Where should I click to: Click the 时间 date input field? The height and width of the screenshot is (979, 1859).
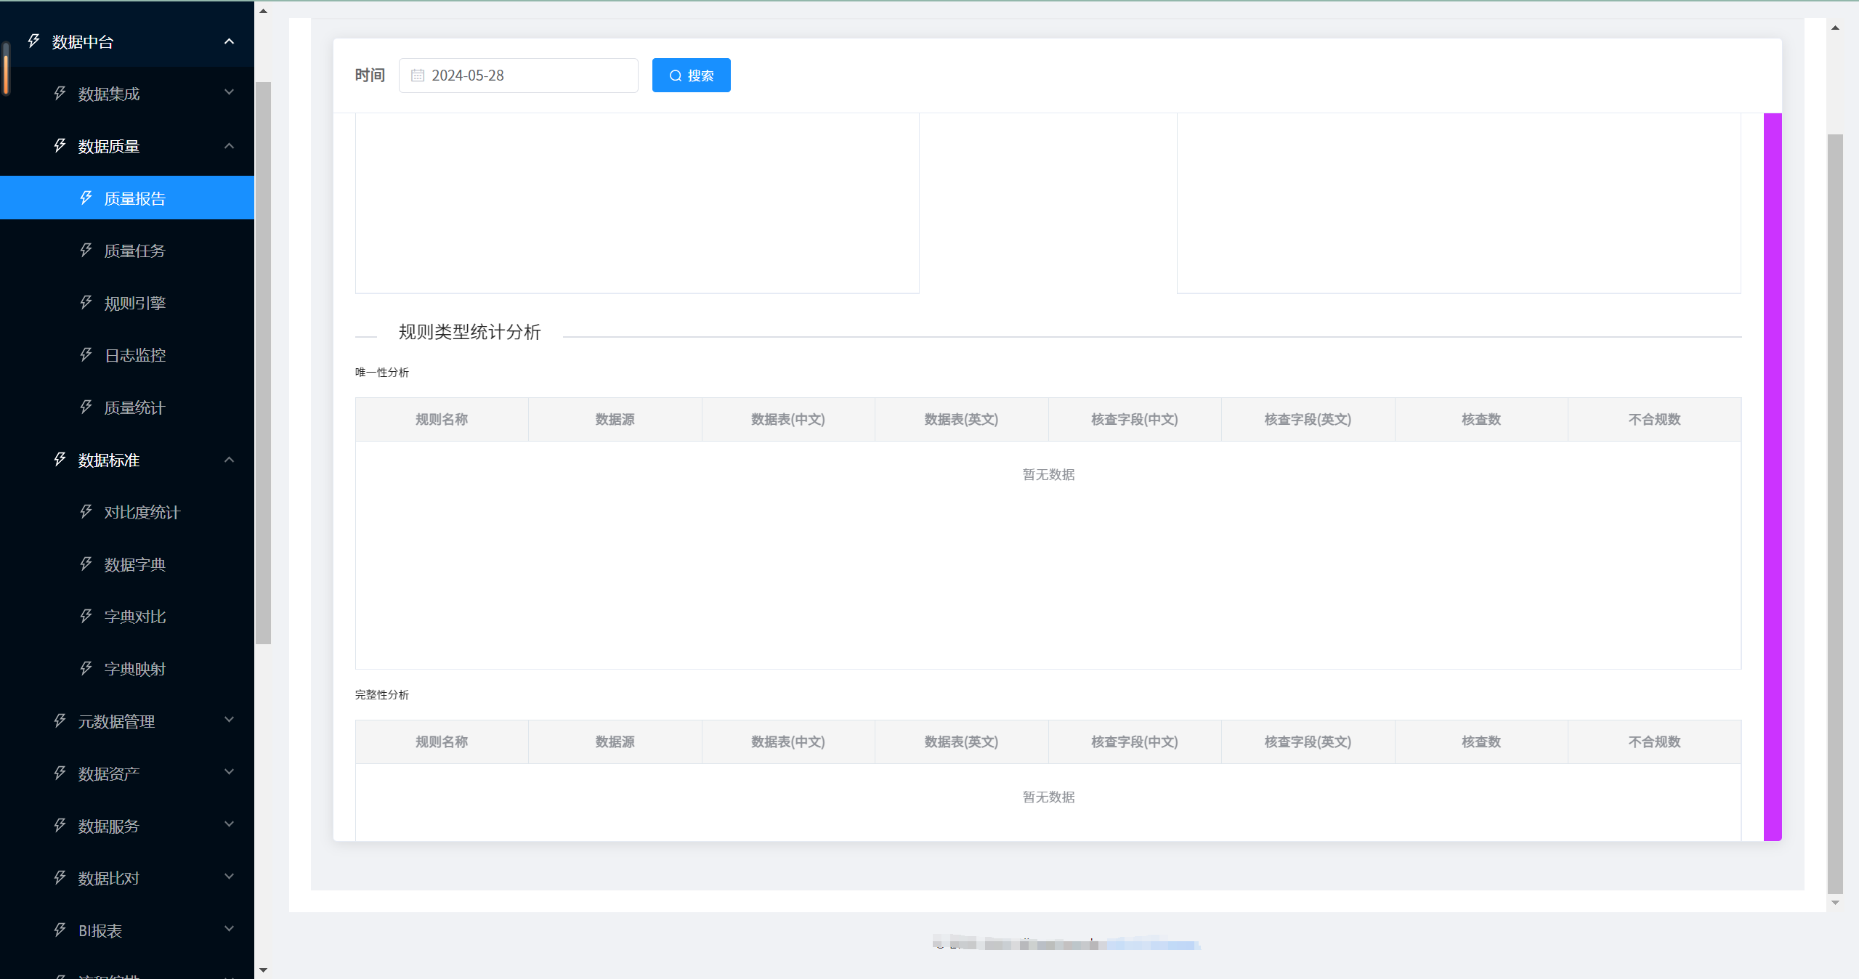click(x=519, y=76)
